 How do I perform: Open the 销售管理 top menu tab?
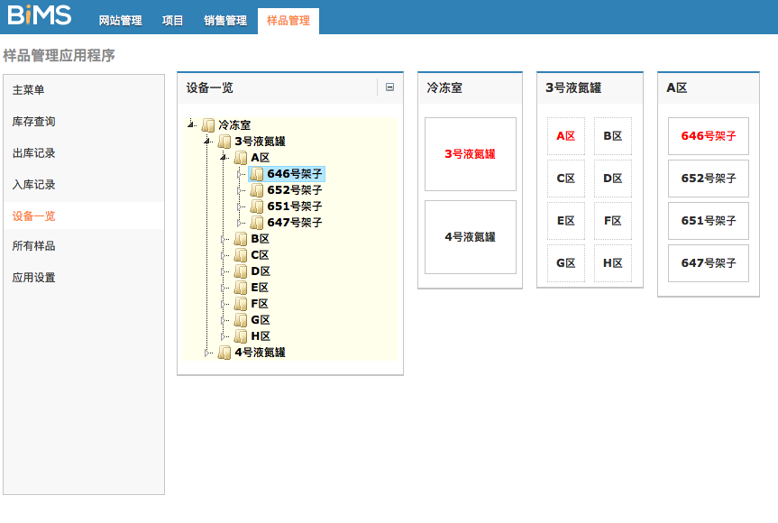point(224,20)
